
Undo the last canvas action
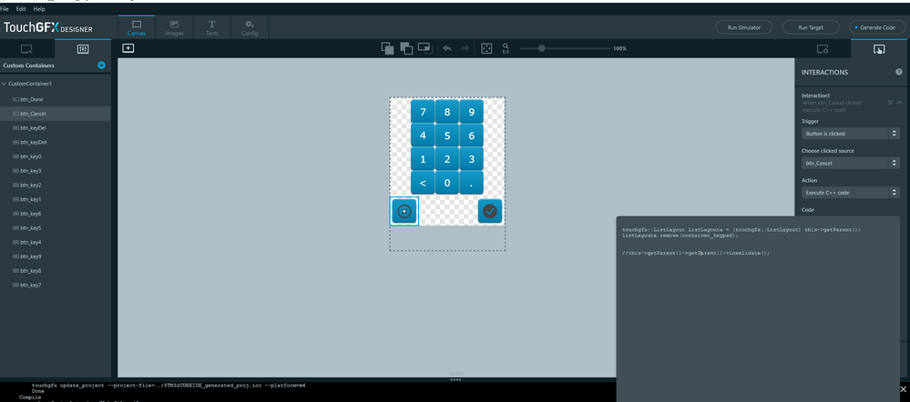pyautogui.click(x=447, y=48)
